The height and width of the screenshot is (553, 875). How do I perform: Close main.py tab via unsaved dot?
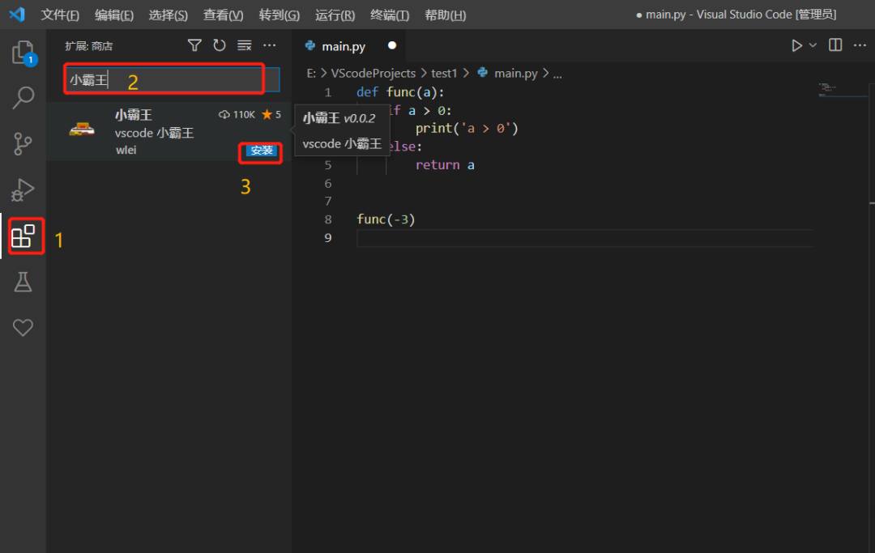(392, 45)
